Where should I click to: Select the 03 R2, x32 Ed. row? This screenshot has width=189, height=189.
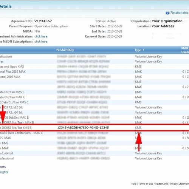pos(94,107)
